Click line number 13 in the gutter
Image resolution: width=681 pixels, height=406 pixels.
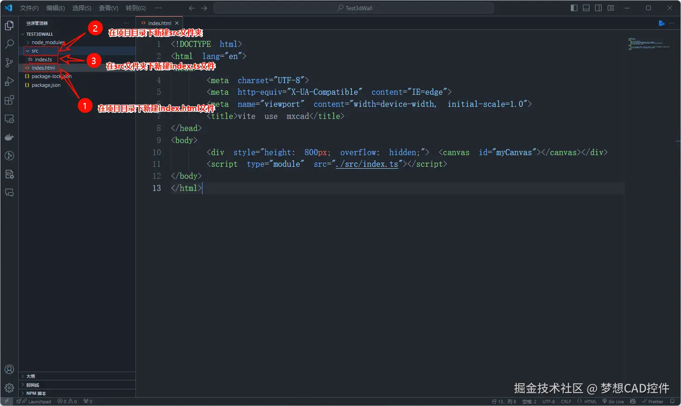coord(157,188)
